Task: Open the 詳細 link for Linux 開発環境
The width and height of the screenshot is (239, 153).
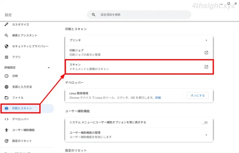Action: [x=158, y=98]
